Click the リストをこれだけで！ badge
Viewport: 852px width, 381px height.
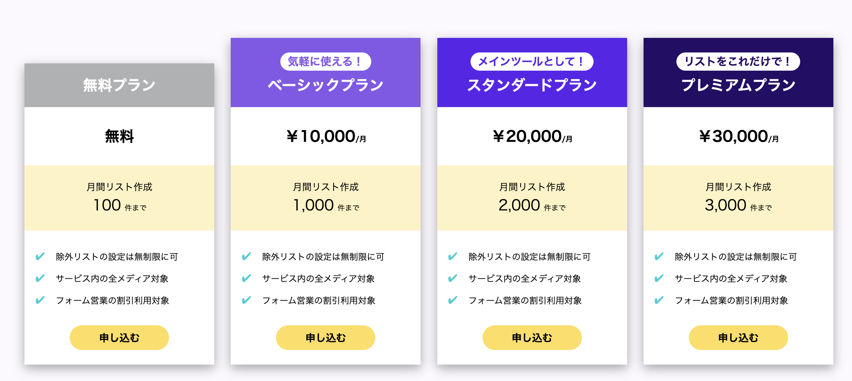point(738,62)
